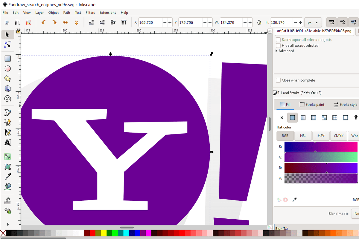Select the Dropper color picker tool
359x239 pixels.
8,177
